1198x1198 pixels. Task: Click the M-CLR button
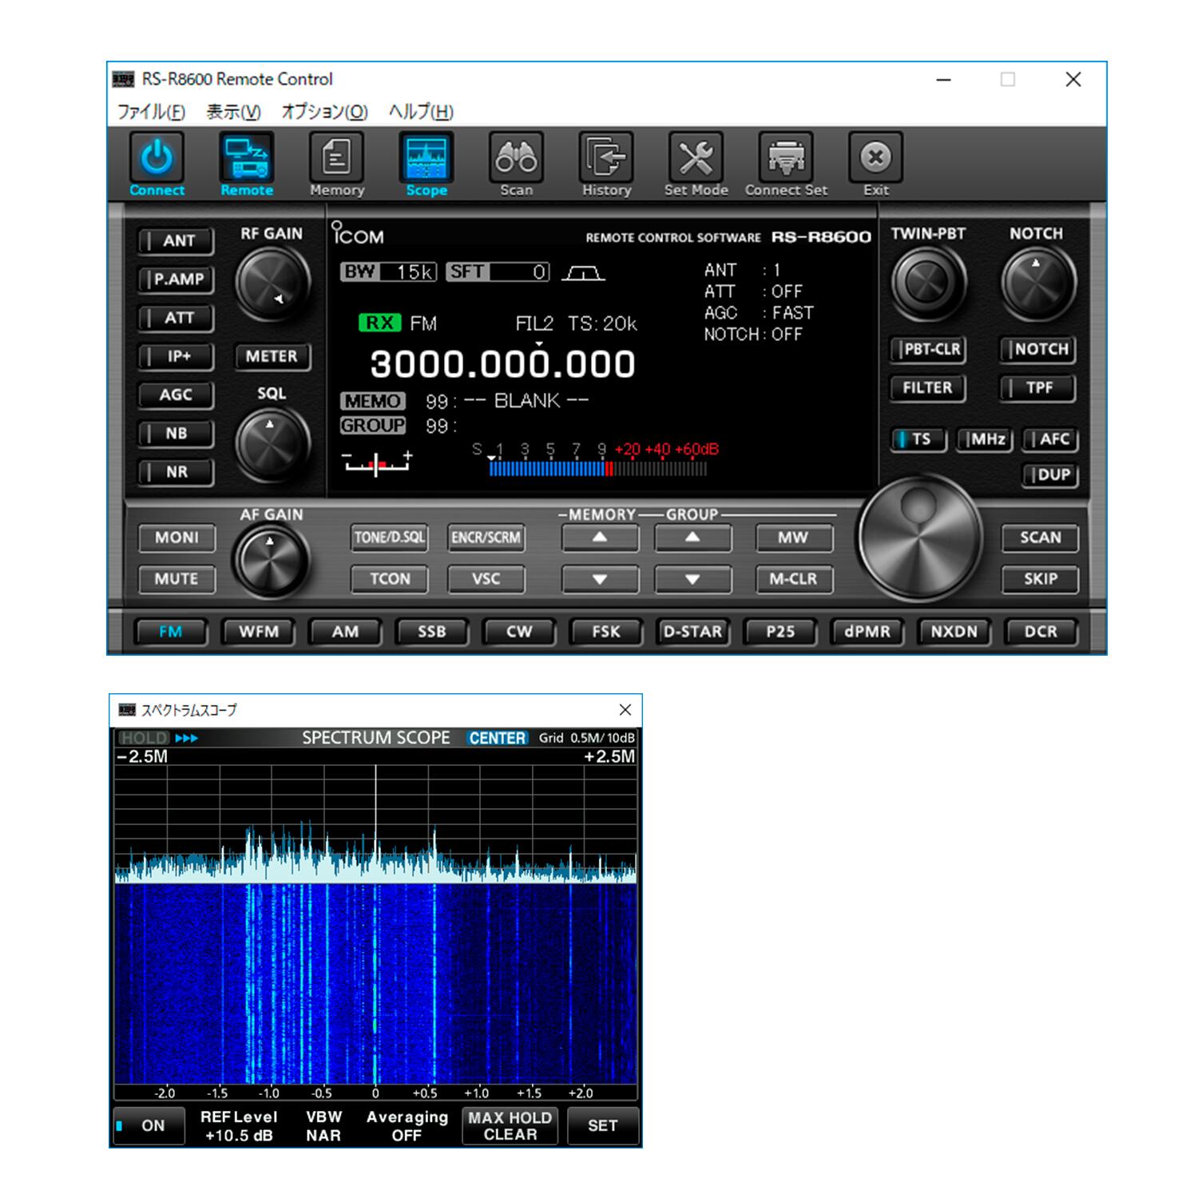pos(793,579)
